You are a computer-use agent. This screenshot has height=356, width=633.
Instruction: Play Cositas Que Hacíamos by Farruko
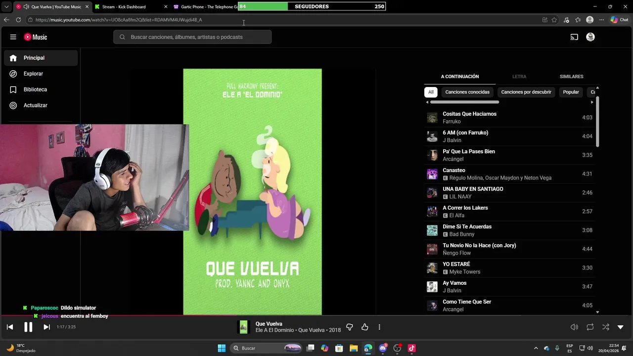click(x=509, y=118)
